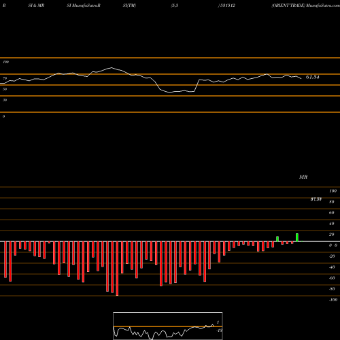The image size is (340, 340).
Task: Click the '-20' label on MR axis
Action: 332,256
